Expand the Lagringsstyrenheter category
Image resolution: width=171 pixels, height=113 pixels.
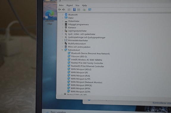[62, 31]
